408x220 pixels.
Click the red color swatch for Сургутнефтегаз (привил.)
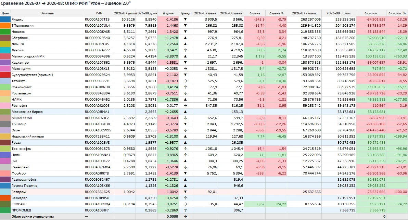click(x=5, y=75)
